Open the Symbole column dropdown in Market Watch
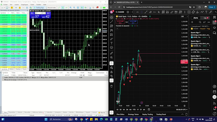 pos(8,13)
